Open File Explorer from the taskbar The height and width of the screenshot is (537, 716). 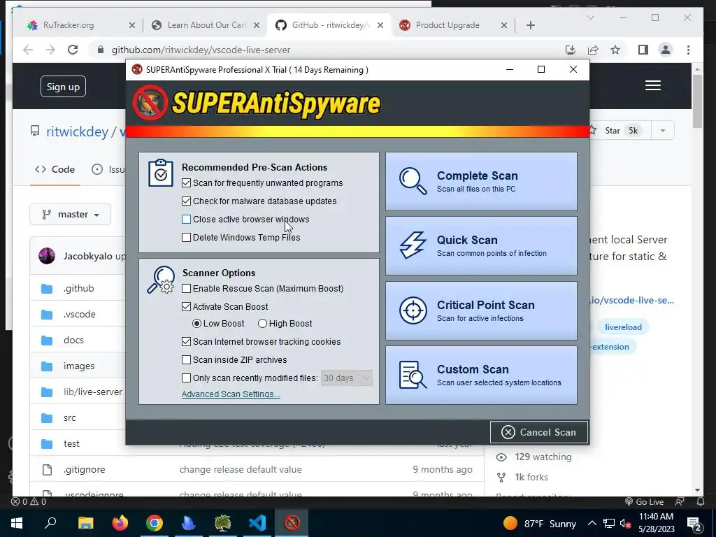[x=85, y=523]
